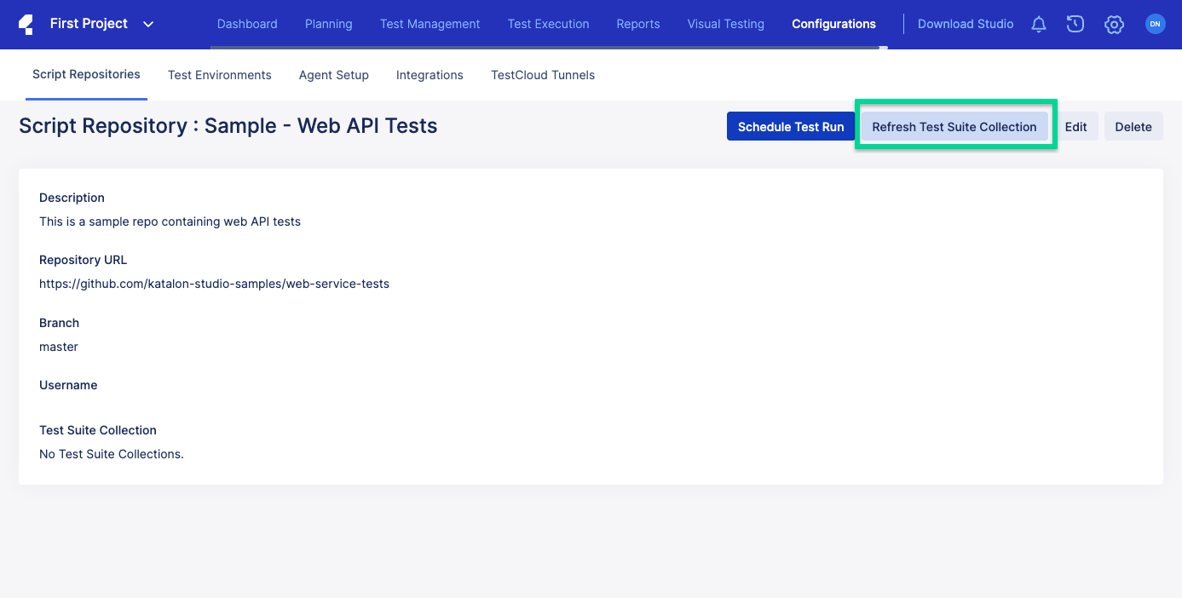Click the Schedule Test Run button
This screenshot has width=1182, height=598.
coord(790,126)
